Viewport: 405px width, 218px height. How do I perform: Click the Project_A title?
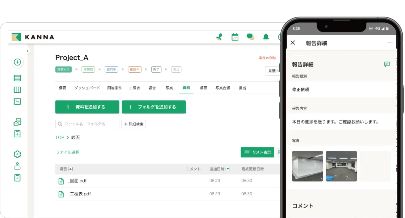tap(72, 58)
